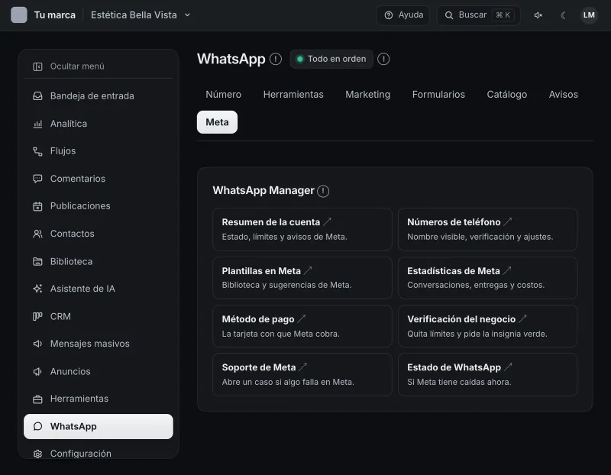Open the Marketing tab
The image size is (611, 475).
[x=368, y=95]
